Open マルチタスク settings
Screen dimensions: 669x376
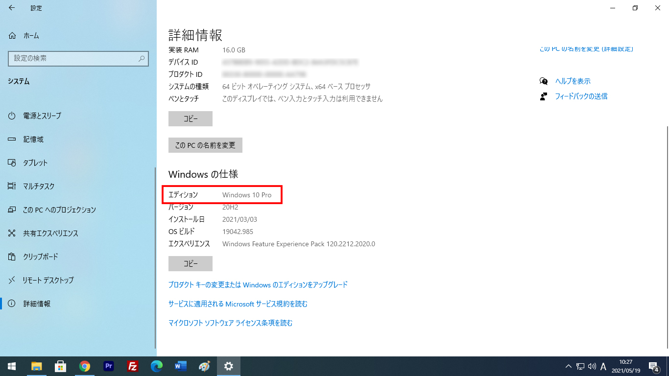[39, 187]
